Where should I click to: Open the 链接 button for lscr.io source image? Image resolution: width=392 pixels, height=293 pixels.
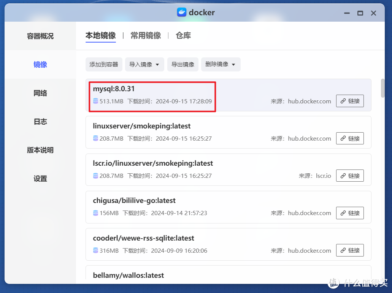tap(350, 176)
